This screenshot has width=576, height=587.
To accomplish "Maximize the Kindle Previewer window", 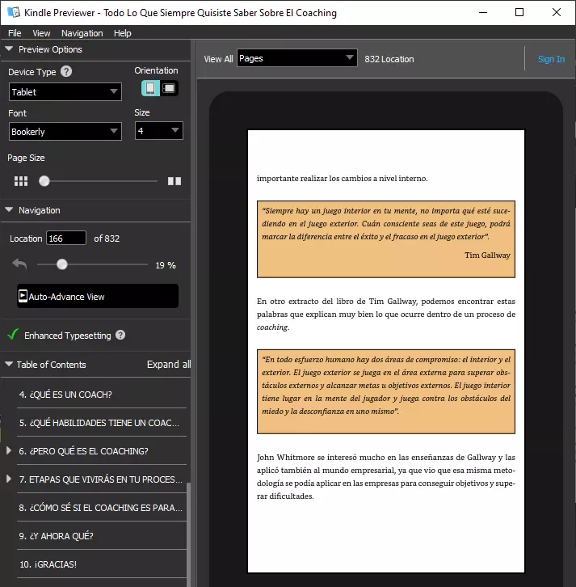I will pyautogui.click(x=519, y=12).
